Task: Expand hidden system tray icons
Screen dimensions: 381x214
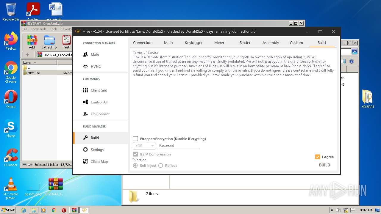Action: click(x=332, y=210)
